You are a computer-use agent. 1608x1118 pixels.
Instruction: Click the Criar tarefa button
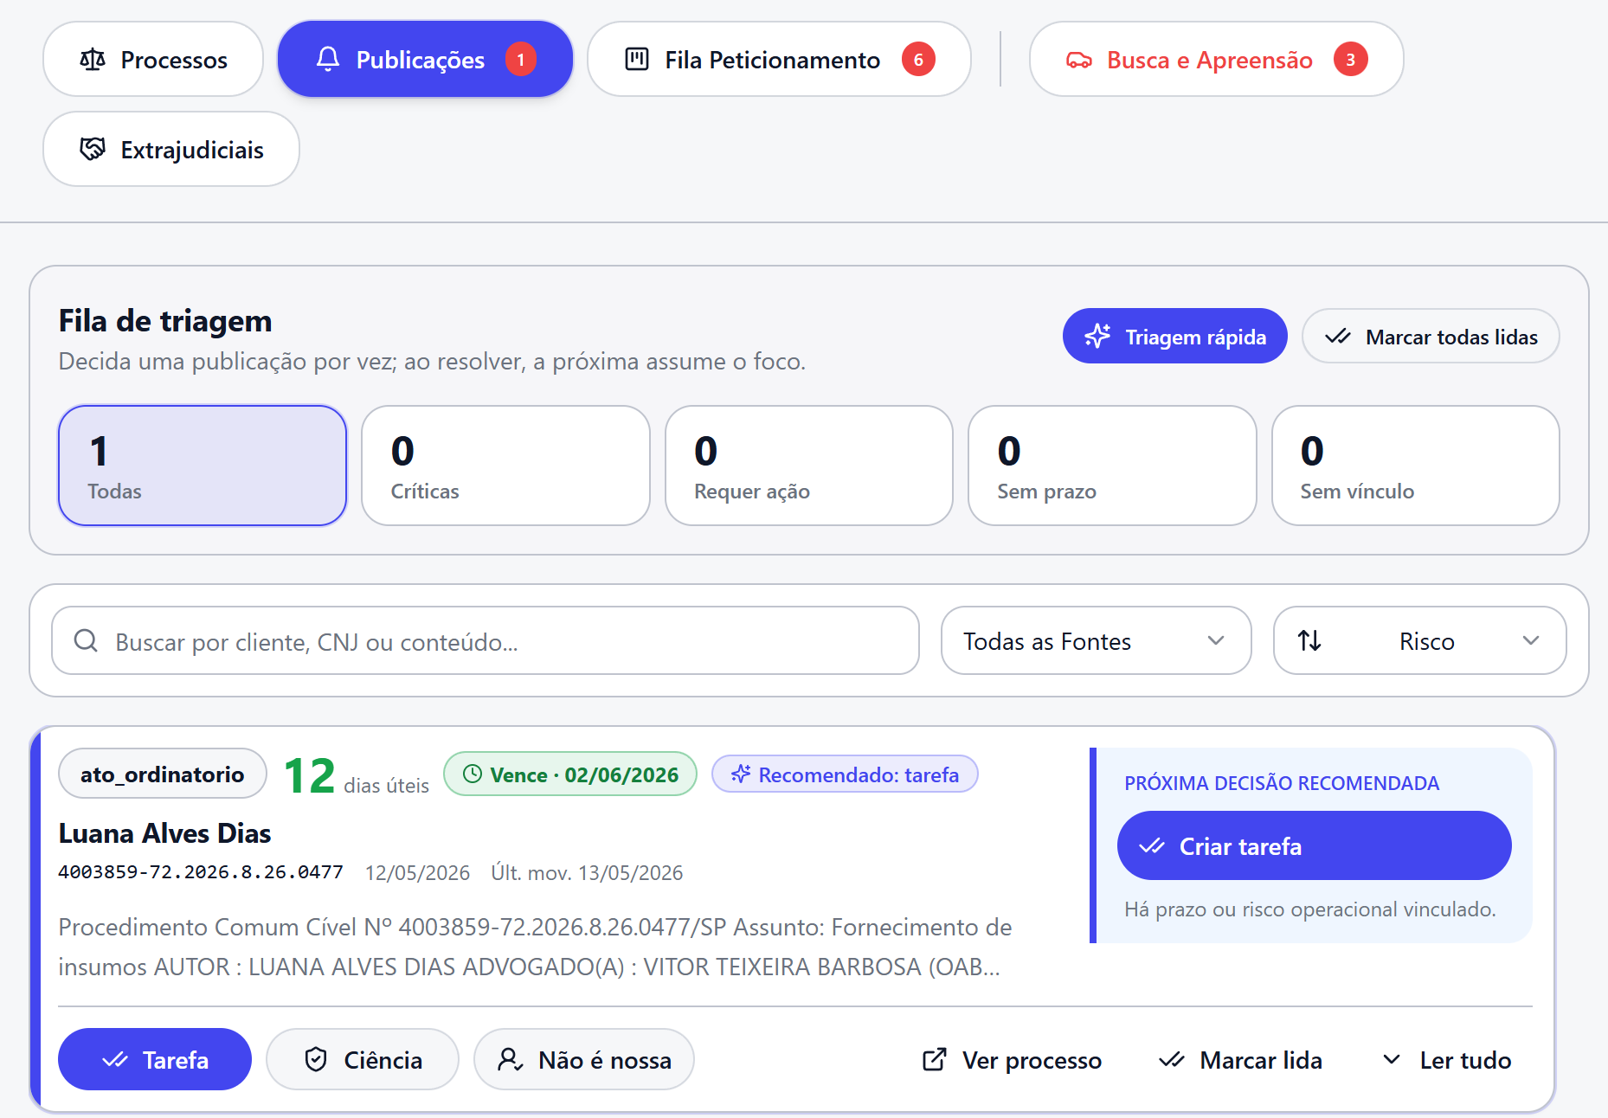[1314, 845]
